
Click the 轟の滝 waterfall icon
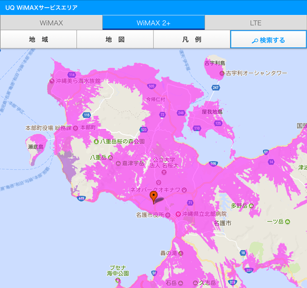coord(181,253)
